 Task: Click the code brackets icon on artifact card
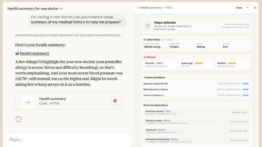(28, 102)
